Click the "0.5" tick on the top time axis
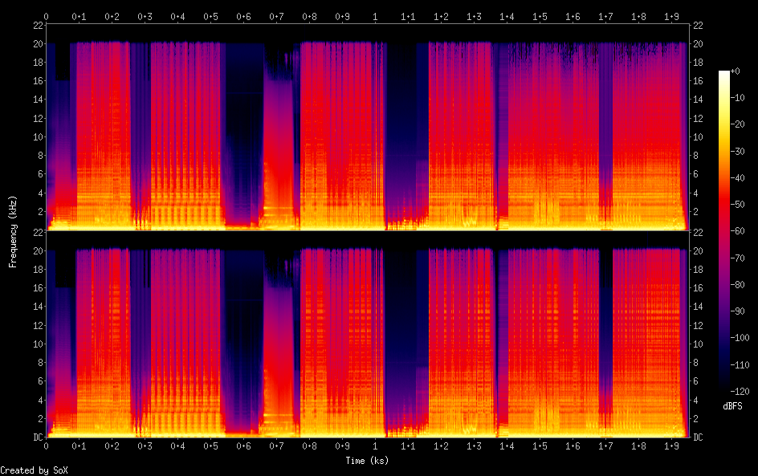 [210, 16]
